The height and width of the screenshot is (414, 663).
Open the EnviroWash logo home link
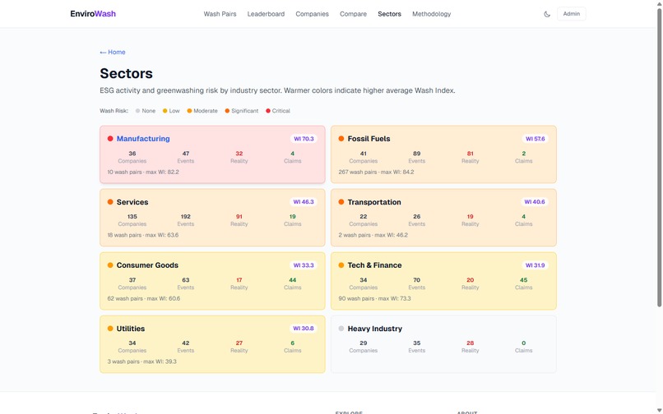click(x=93, y=14)
